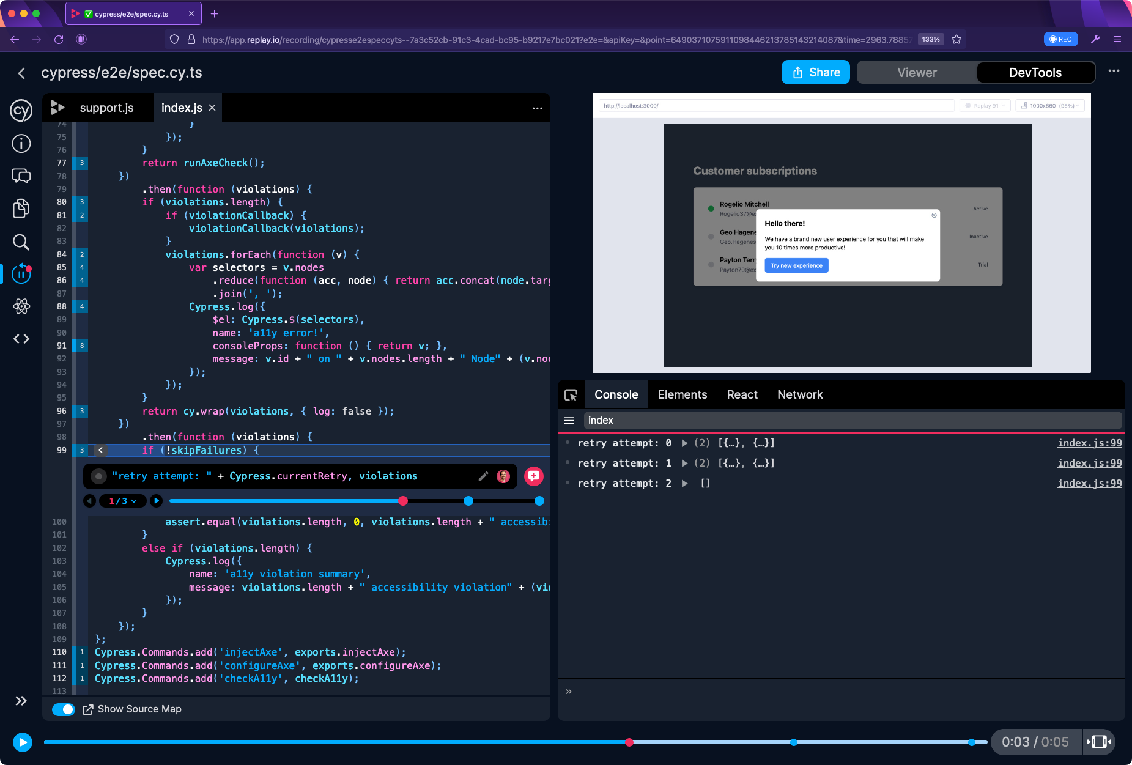
Task: Click line number 77 in gutter
Action: [61, 163]
